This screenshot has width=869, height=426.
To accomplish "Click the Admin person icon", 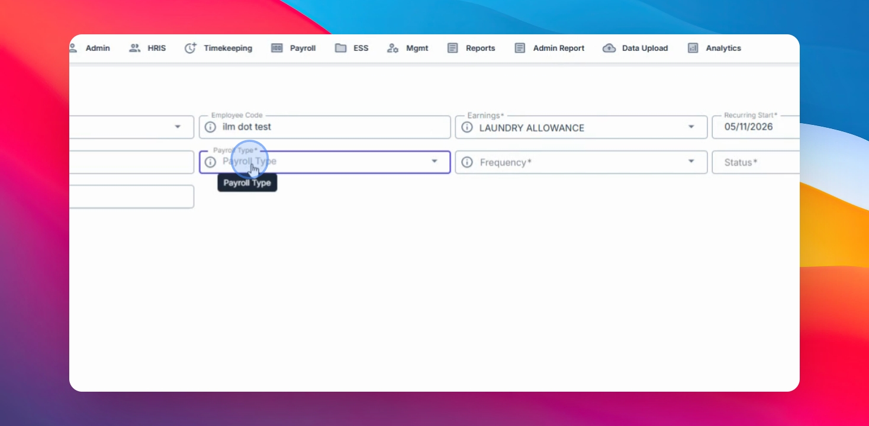I will (73, 48).
